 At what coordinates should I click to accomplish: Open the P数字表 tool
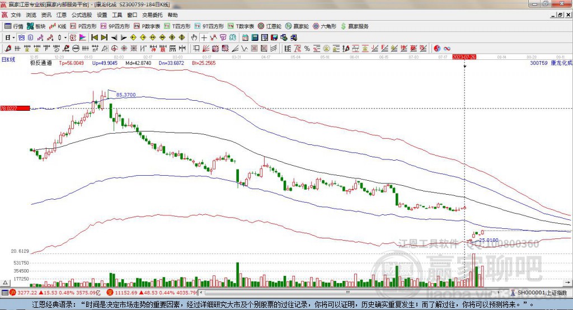[147, 26]
